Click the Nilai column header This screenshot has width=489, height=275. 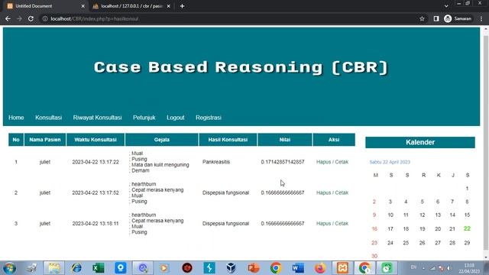click(285, 140)
